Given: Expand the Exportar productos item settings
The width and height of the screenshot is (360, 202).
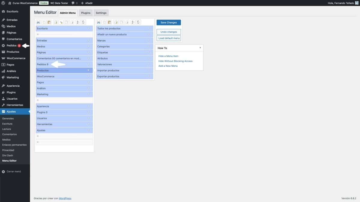Looking at the screenshot, I should (x=149, y=76).
